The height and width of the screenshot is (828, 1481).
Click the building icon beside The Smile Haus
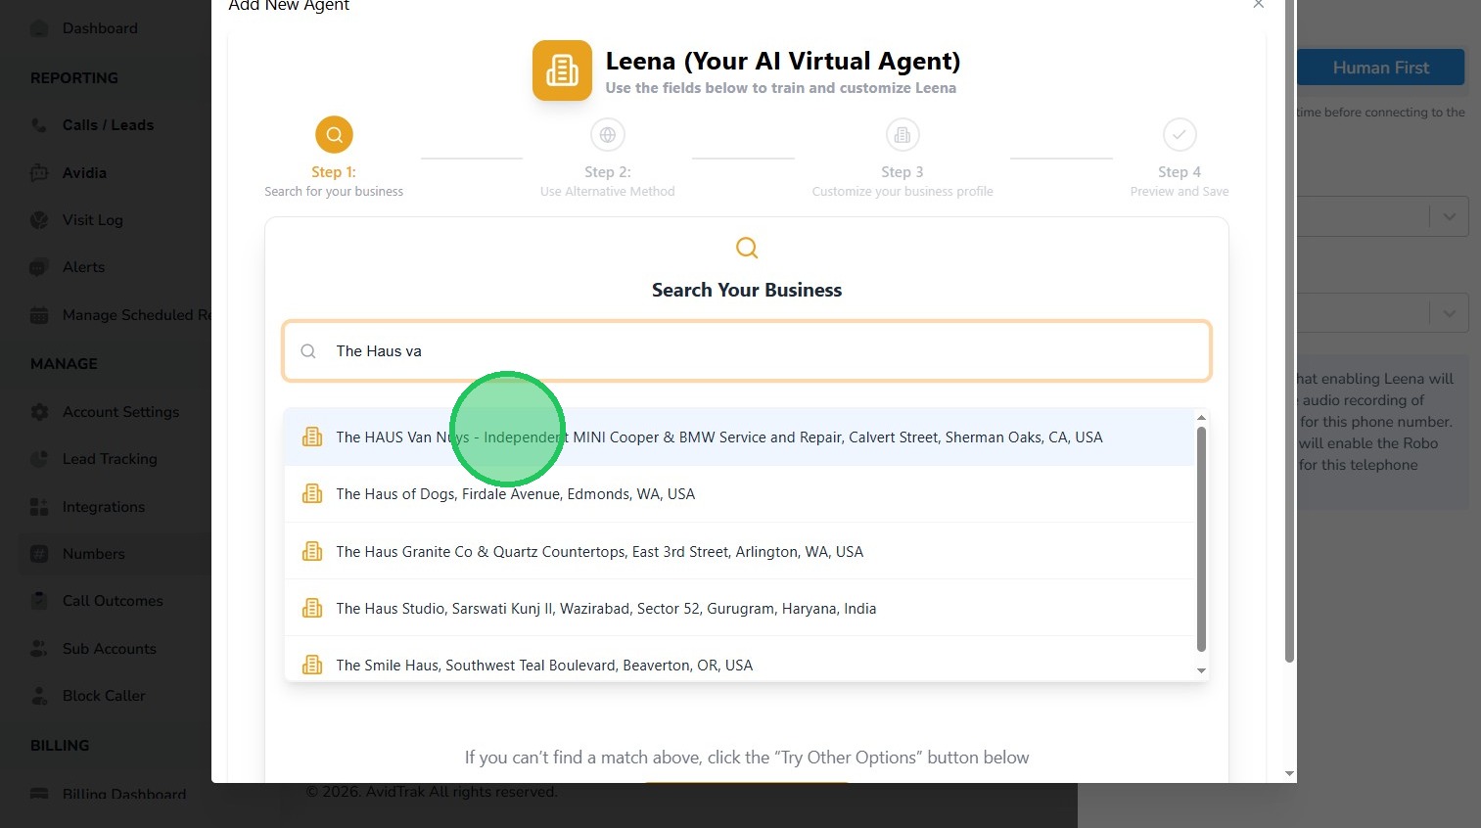(312, 666)
